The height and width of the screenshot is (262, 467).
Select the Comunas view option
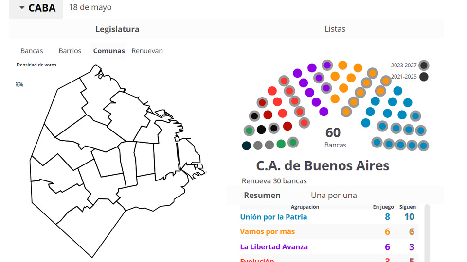pos(109,51)
